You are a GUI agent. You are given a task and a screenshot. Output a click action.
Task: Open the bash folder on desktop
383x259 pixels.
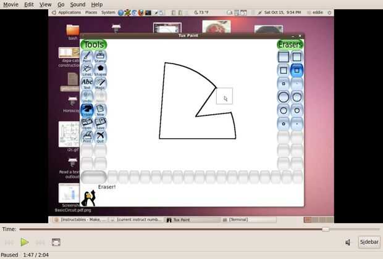[x=73, y=31]
